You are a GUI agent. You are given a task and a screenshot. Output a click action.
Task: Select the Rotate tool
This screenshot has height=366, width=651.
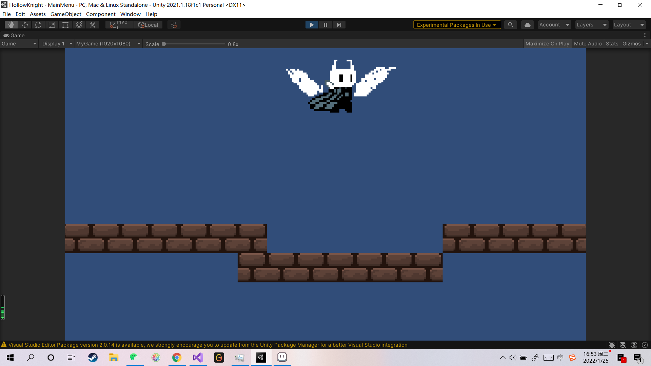[x=38, y=25]
